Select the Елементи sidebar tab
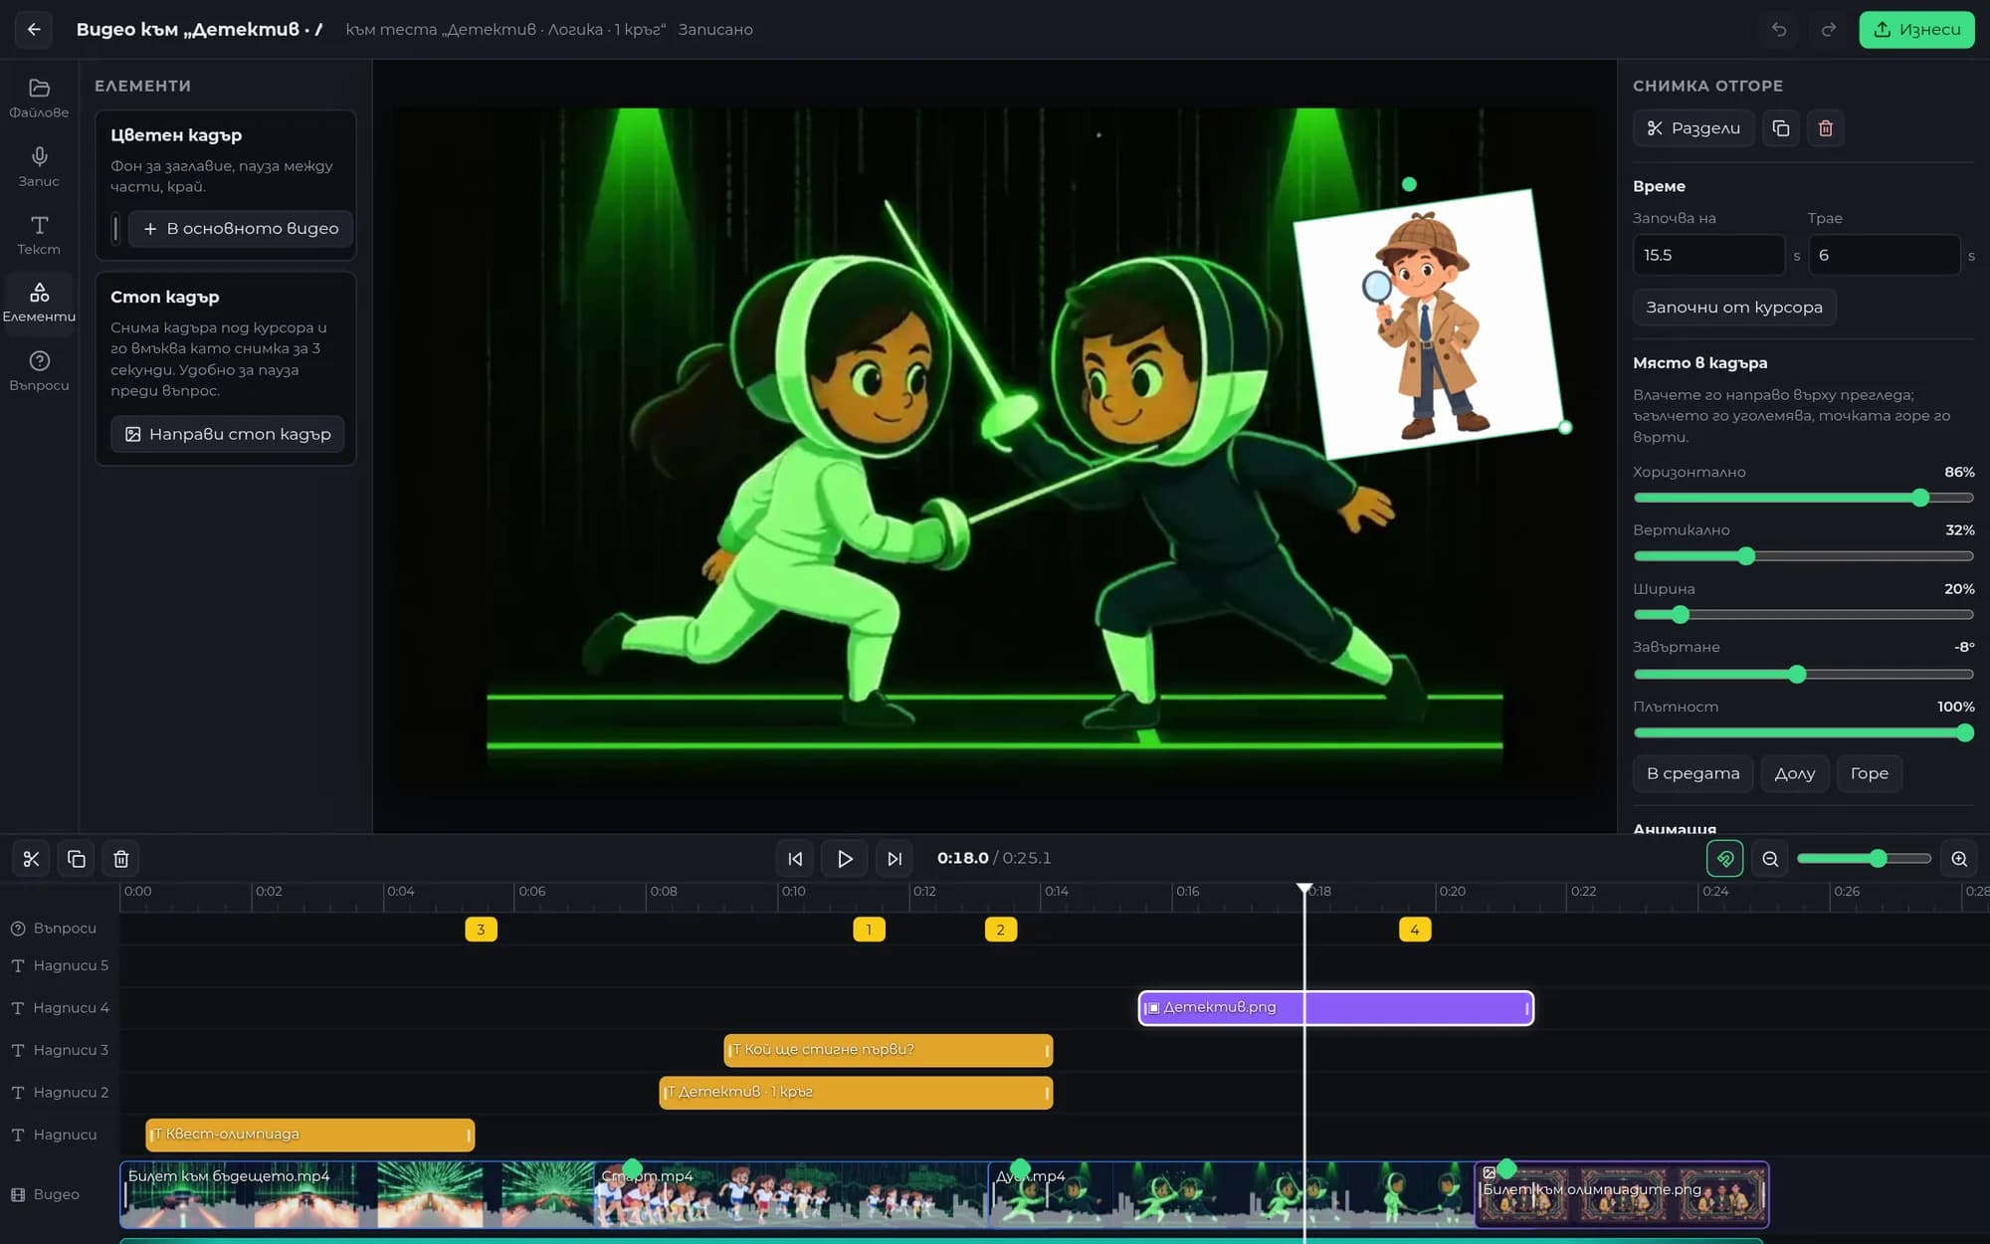 pyautogui.click(x=39, y=303)
